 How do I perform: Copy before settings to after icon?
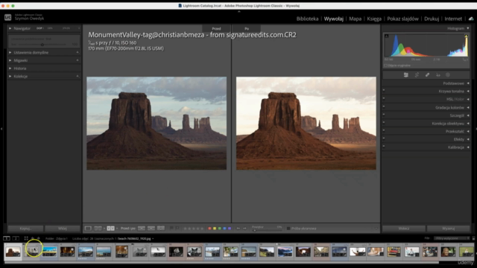[142, 229]
